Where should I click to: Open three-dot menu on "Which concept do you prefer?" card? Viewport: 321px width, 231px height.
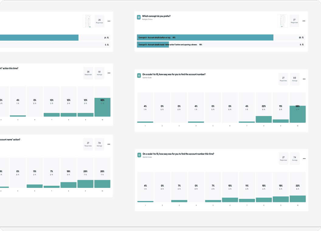pos(304,21)
